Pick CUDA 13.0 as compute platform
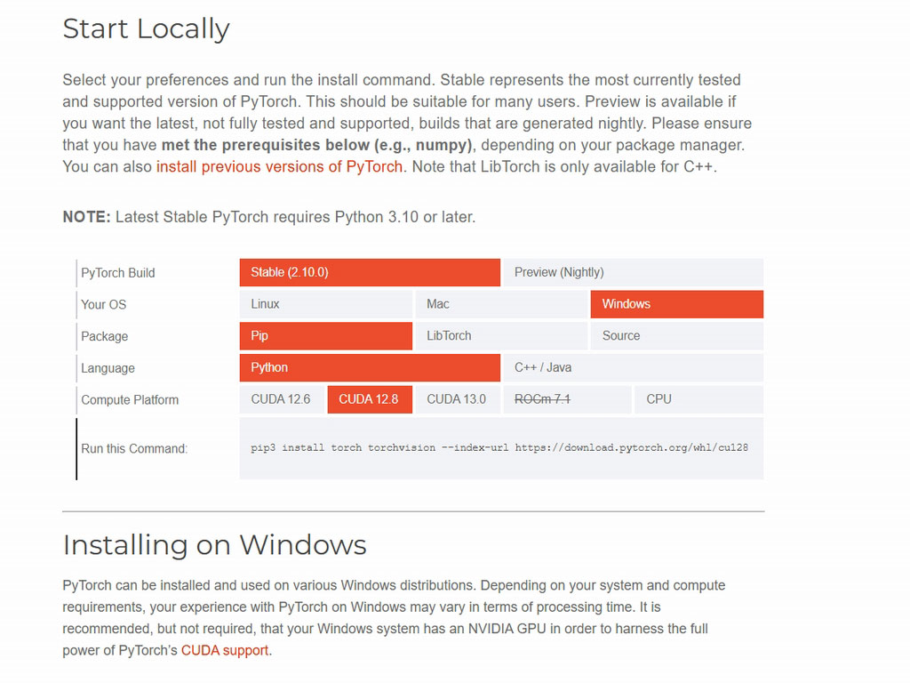This screenshot has height=683, width=910. click(457, 399)
